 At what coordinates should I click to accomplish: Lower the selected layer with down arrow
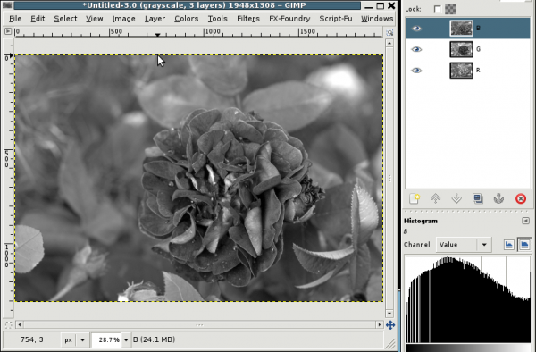click(x=456, y=198)
